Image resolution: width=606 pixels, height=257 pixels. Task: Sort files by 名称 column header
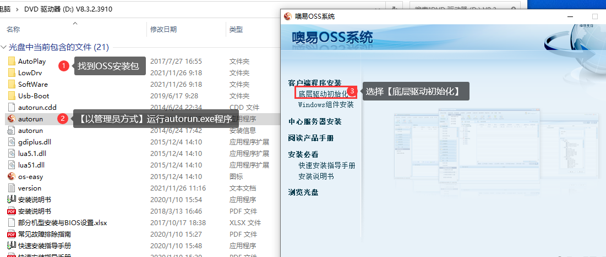click(13, 29)
